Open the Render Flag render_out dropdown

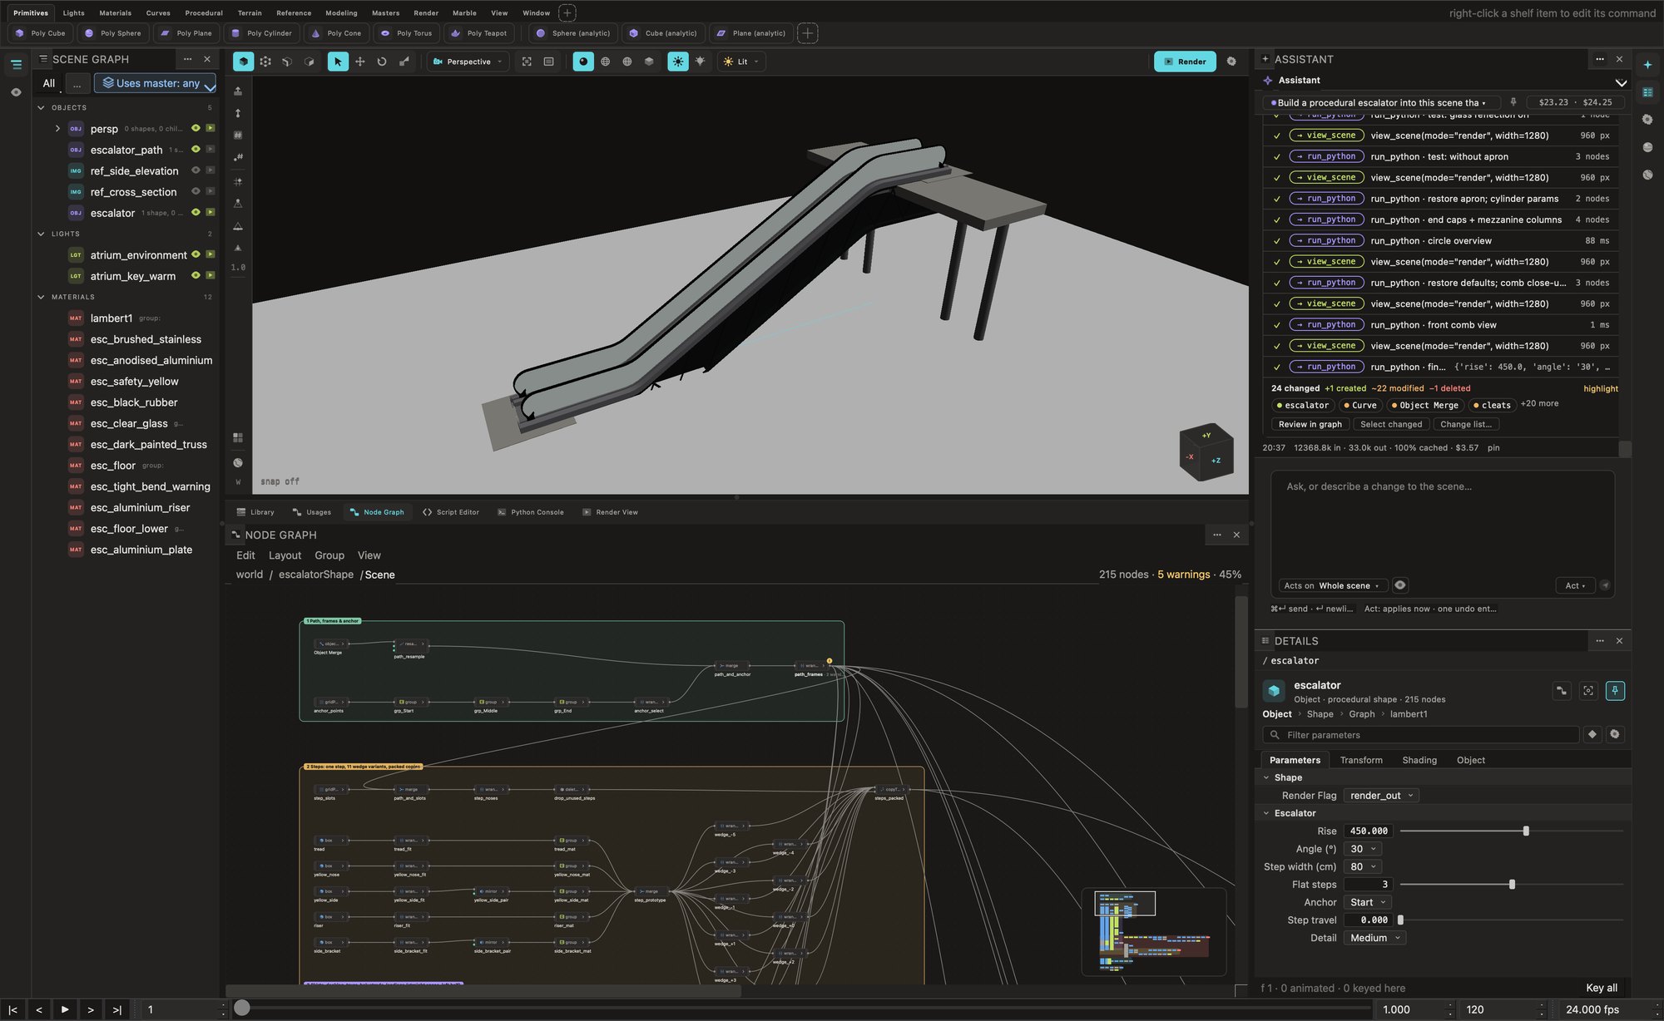(1382, 796)
